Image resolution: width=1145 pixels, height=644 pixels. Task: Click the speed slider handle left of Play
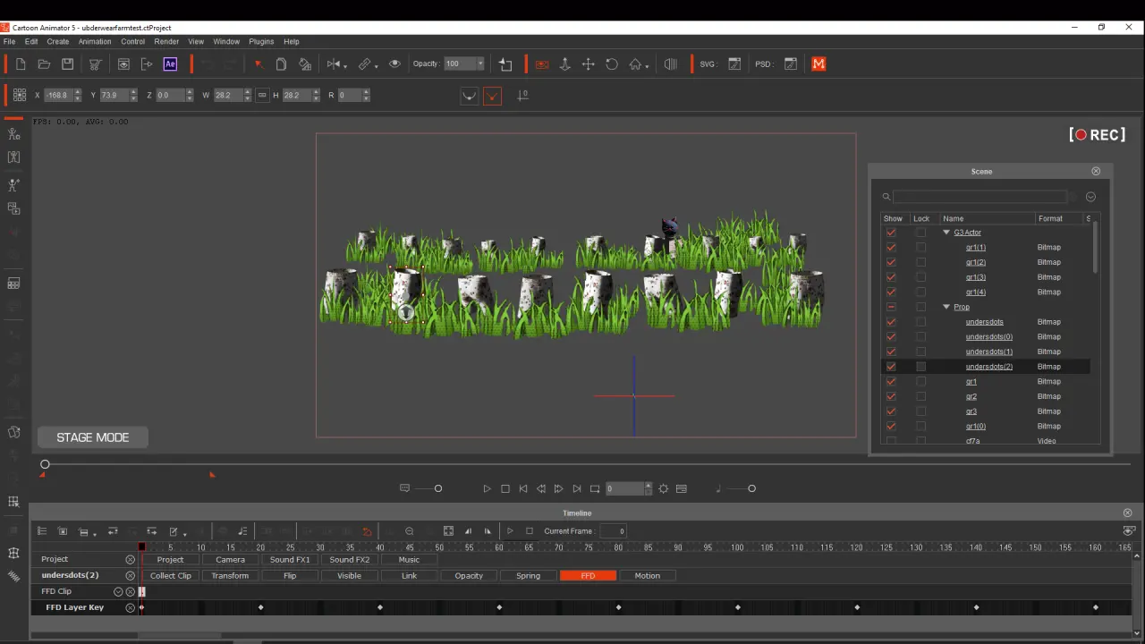(x=438, y=488)
